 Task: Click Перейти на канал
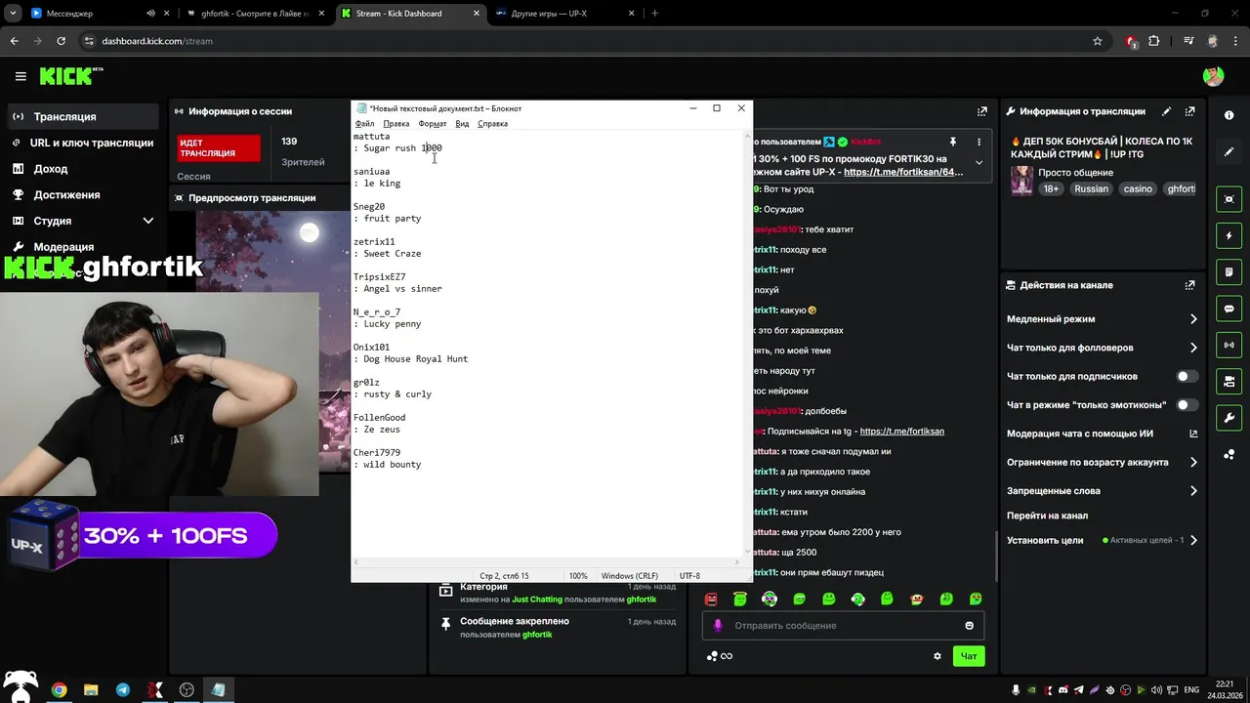click(1047, 516)
